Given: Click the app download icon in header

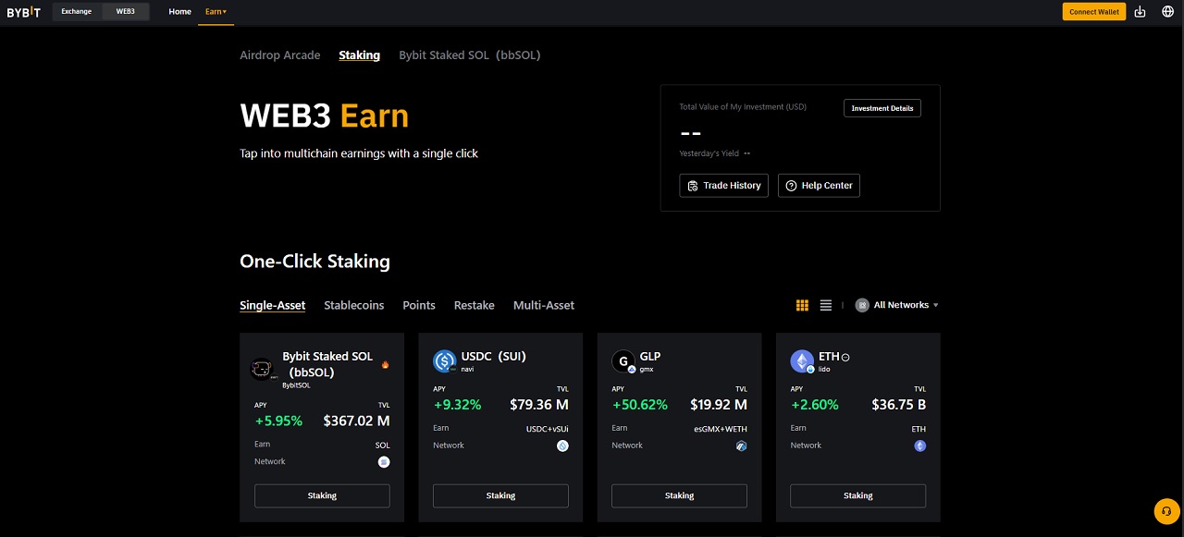Looking at the screenshot, I should point(1141,11).
